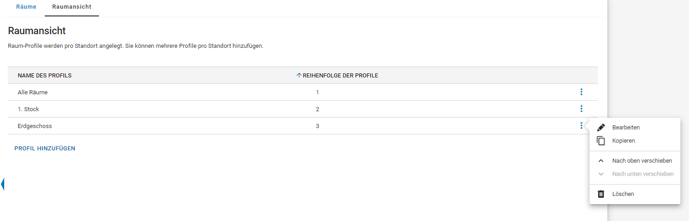Click the blue sort arrow beside Reihenfolge der Profile
This screenshot has width=689, height=221.
pyautogui.click(x=299, y=76)
